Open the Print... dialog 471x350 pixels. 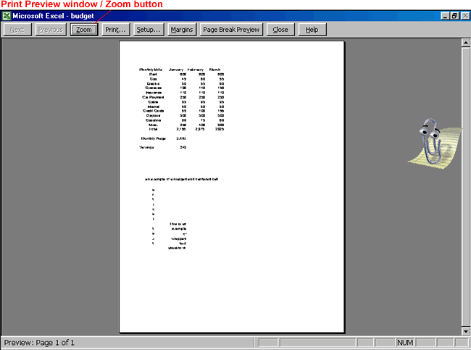coord(115,30)
